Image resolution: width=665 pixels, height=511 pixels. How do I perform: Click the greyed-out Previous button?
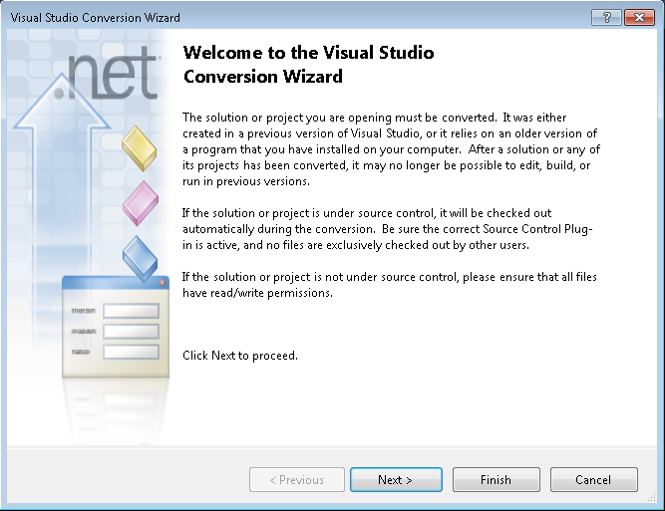297,480
